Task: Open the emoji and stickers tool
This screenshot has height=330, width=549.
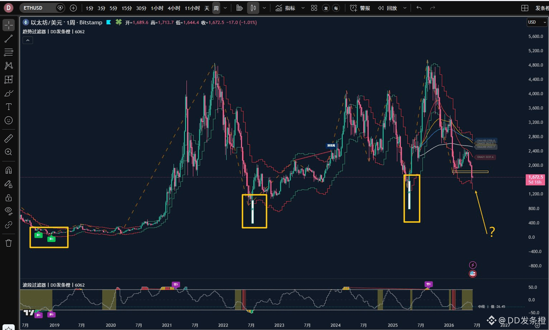Action: (x=9, y=120)
